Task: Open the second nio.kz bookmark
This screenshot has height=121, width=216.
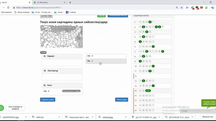Action: click(x=59, y=12)
